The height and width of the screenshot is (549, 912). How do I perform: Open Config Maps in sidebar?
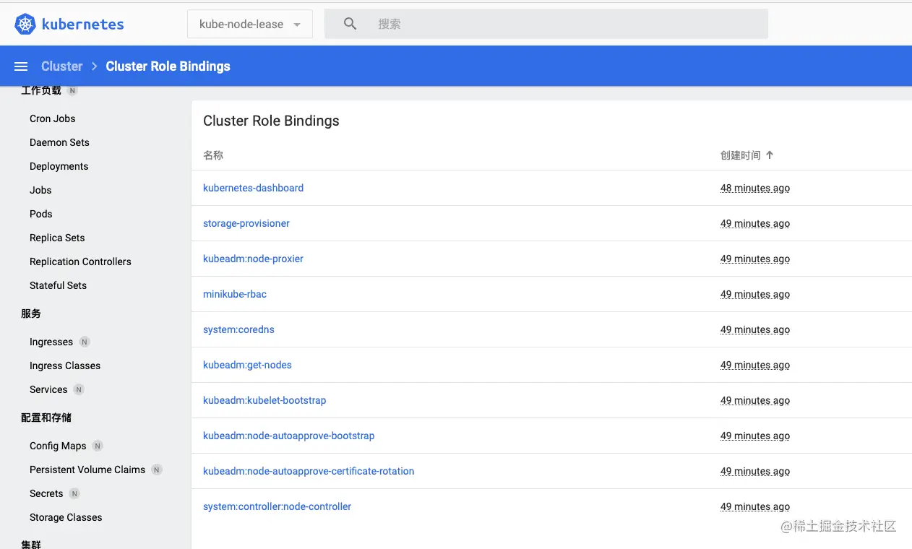point(58,446)
